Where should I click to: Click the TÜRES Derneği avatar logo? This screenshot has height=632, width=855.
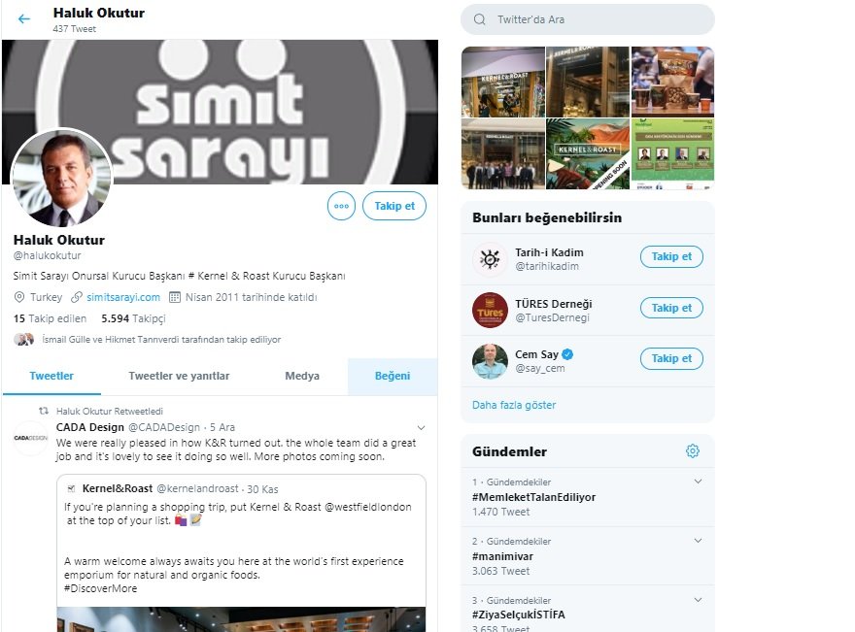[x=490, y=310]
